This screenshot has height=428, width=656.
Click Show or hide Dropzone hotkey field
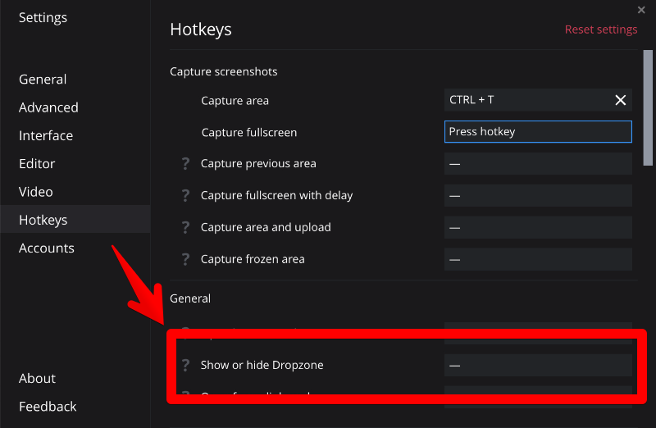pyautogui.click(x=538, y=366)
